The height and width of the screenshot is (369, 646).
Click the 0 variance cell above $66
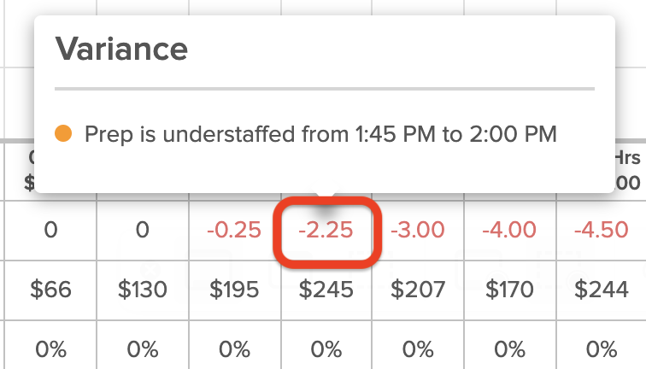point(50,231)
